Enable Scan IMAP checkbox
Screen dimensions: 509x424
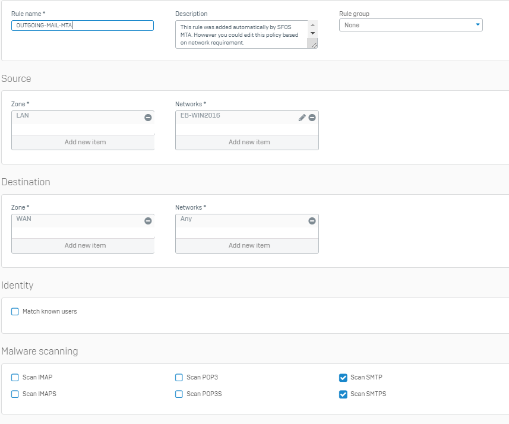15,377
